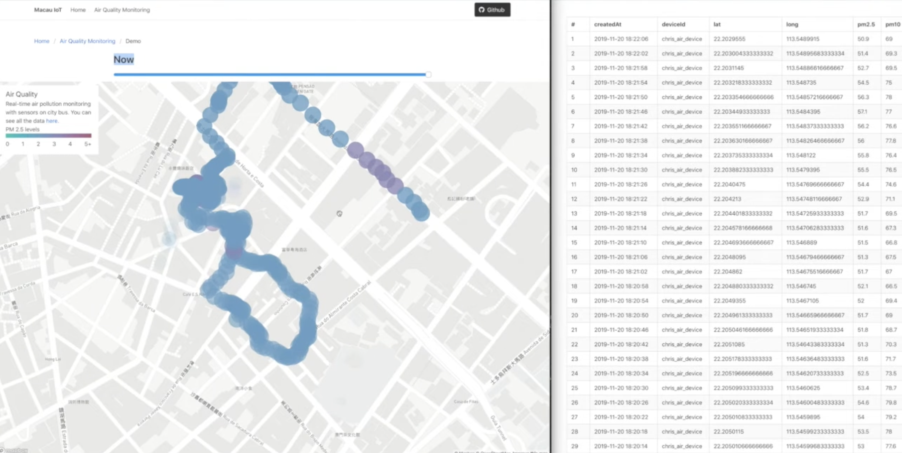Screen dimensions: 902x453
Task: Click the time slider handle
Action: [428, 75]
